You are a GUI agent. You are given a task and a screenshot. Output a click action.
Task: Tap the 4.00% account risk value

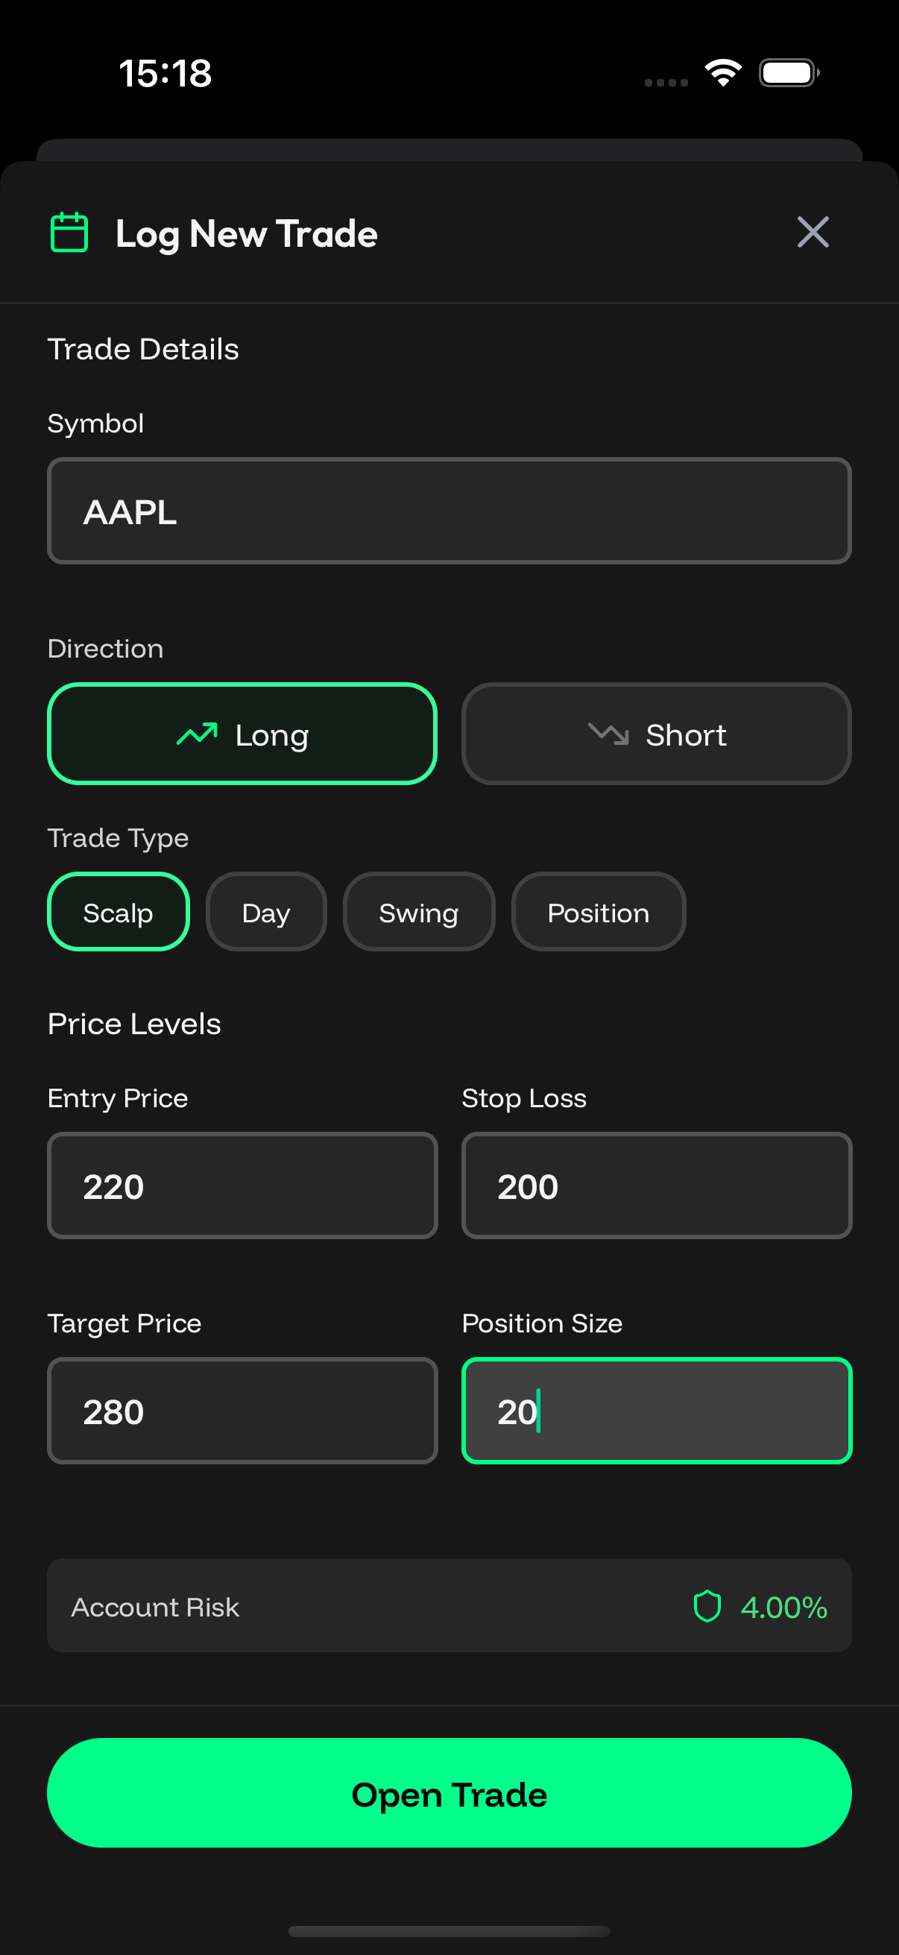pos(783,1607)
